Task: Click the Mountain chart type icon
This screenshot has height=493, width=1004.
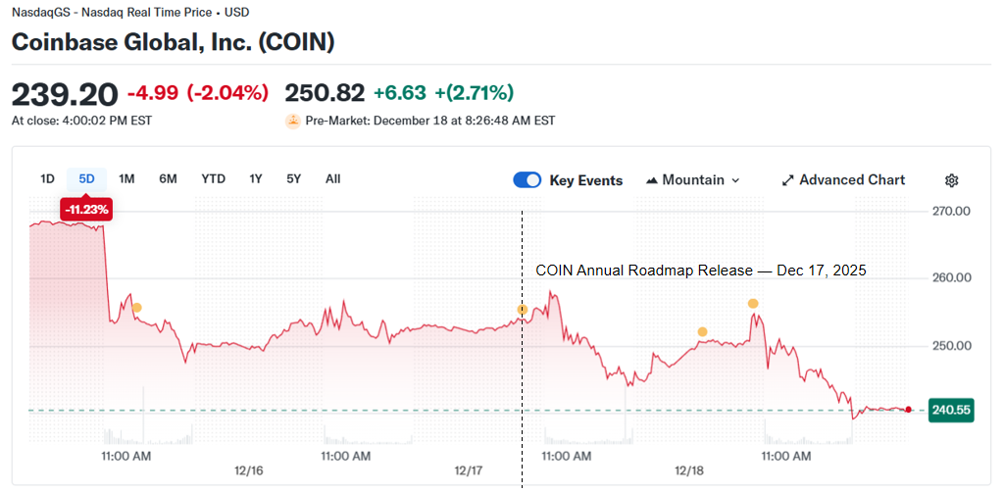Action: point(652,180)
